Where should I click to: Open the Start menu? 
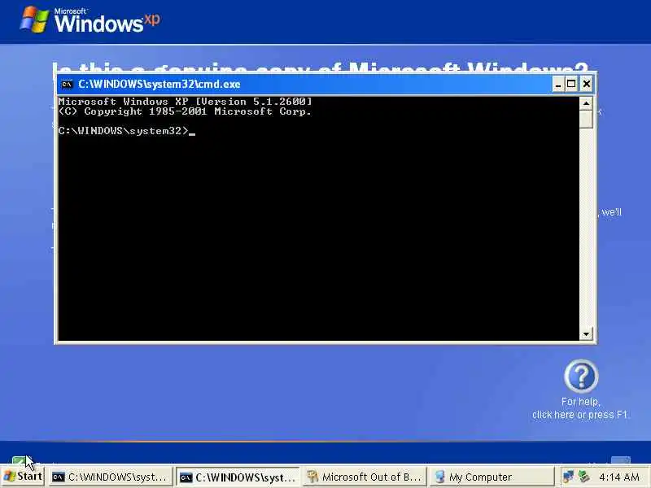[x=24, y=477]
